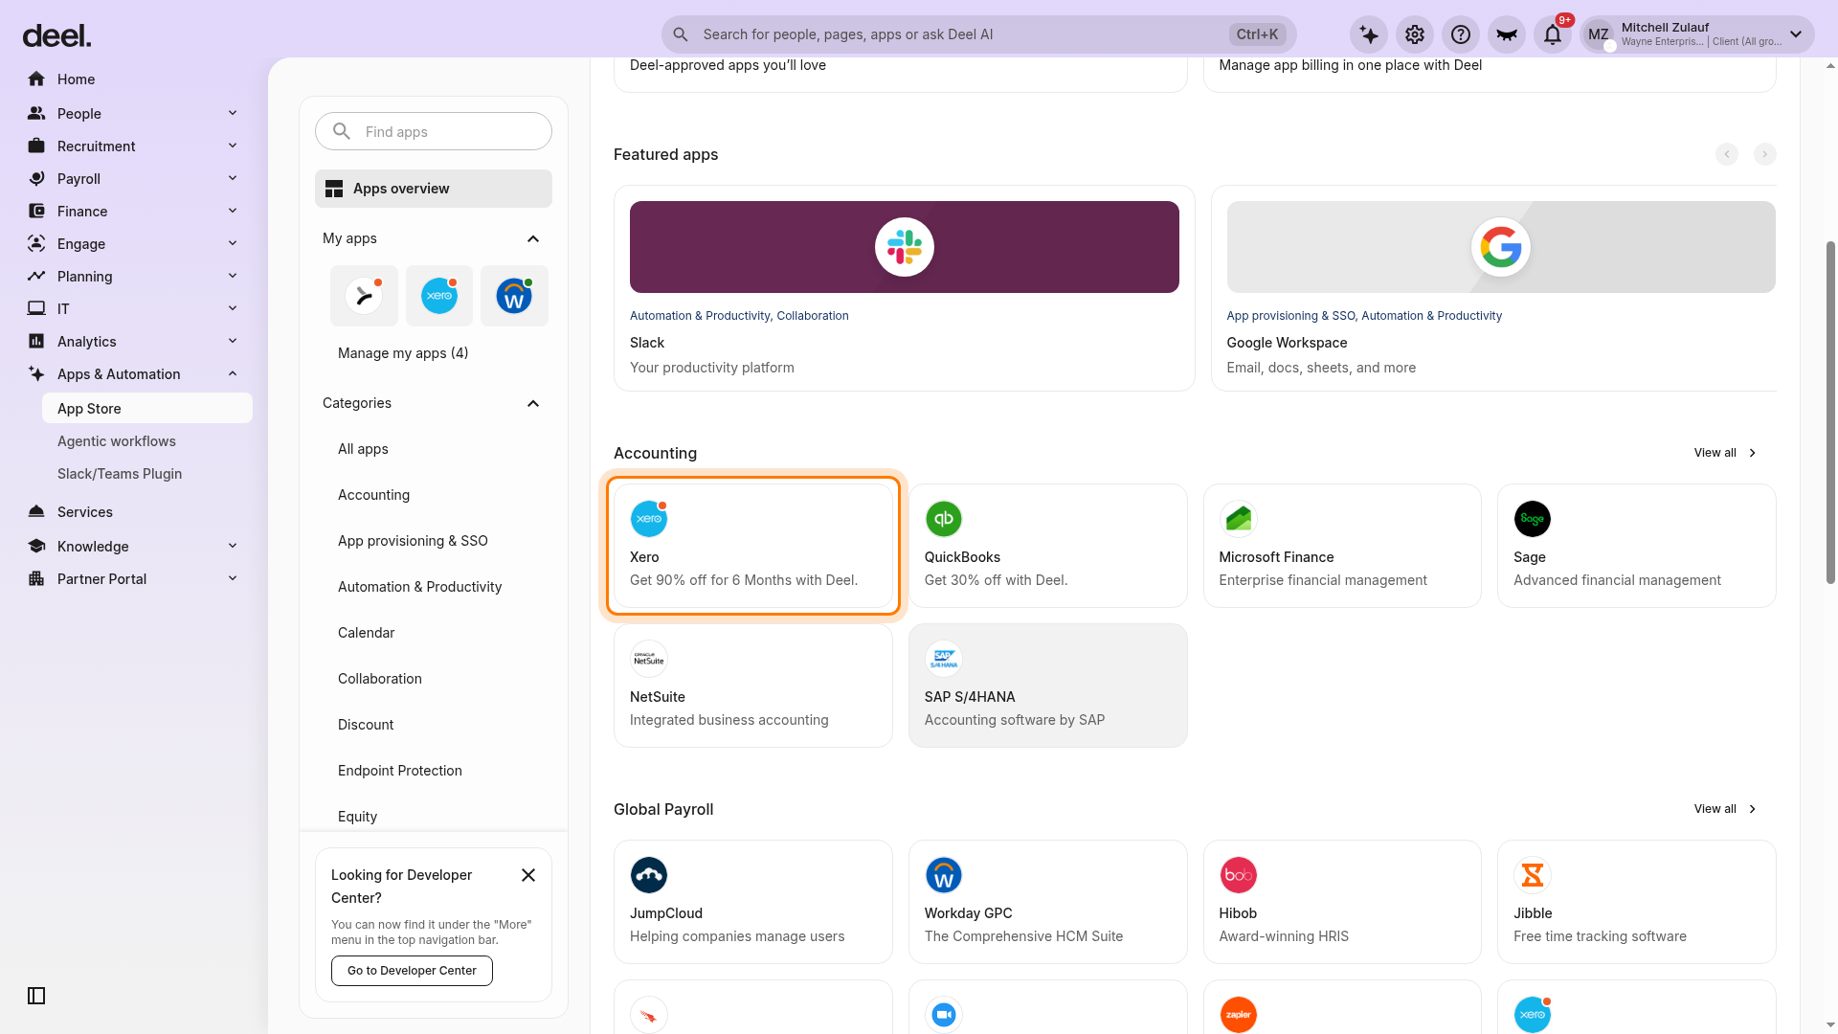
Task: Open Deel AI sparkle icon in header
Action: pos(1369,34)
